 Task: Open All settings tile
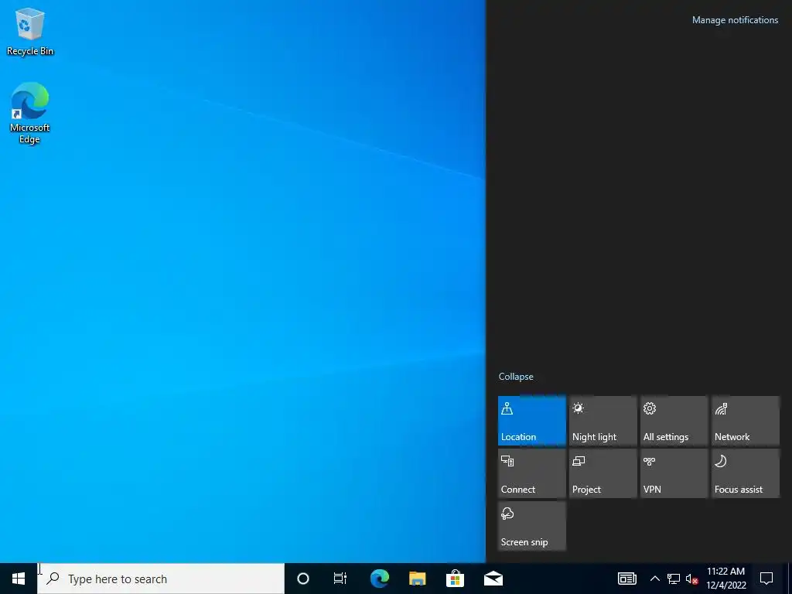(x=674, y=421)
